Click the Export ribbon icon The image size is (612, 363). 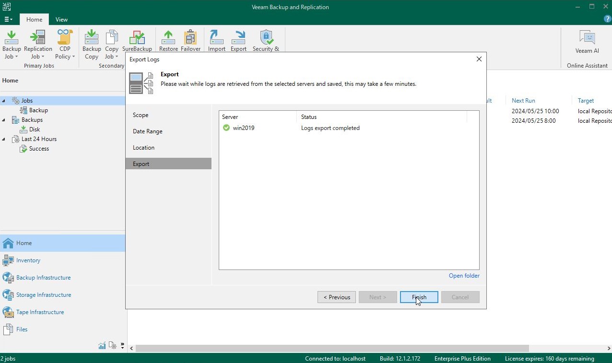pyautogui.click(x=238, y=41)
